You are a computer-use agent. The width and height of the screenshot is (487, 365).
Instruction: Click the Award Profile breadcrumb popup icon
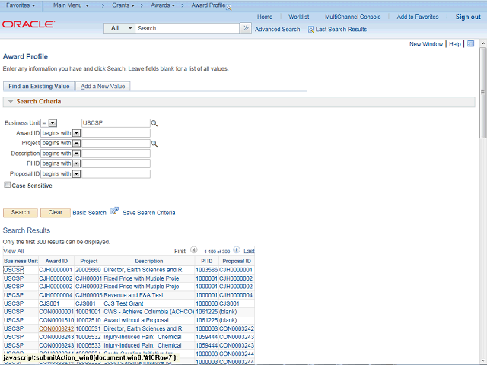tap(228, 7)
